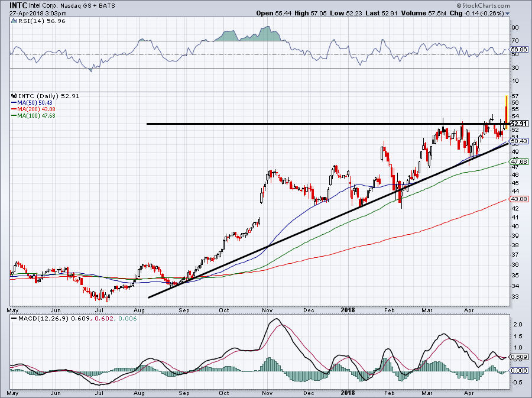Click the bold 52.91 last price tag on axis

click(519, 124)
